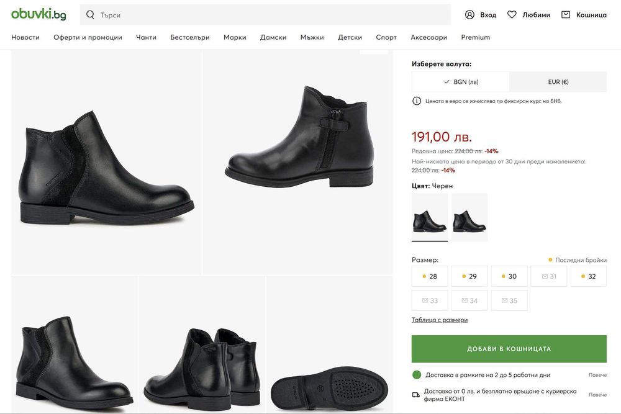621x414 pixels.
Task: Click the obuvki.bg logo
Action: point(39,14)
